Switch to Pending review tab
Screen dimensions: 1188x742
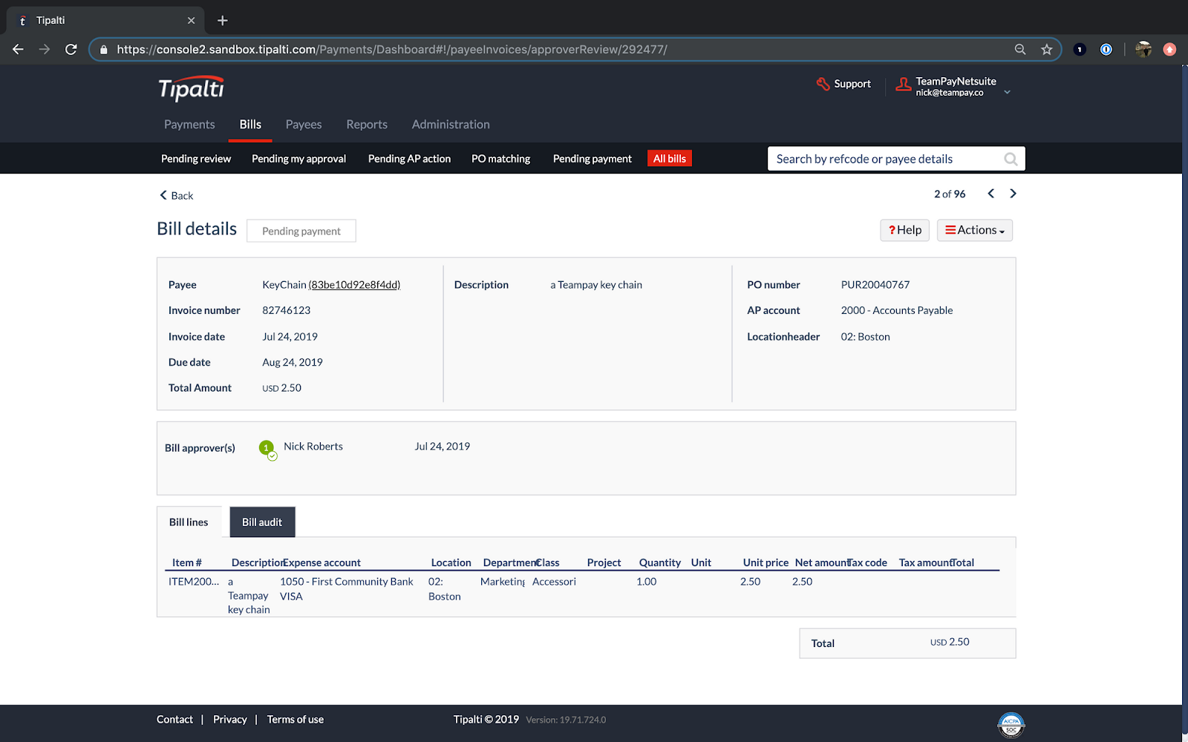point(196,159)
